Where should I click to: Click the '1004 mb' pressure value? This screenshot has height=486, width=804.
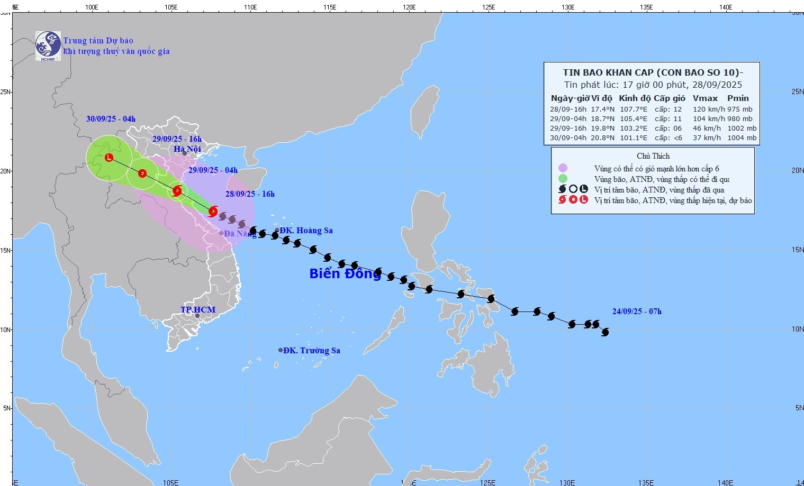[742, 138]
